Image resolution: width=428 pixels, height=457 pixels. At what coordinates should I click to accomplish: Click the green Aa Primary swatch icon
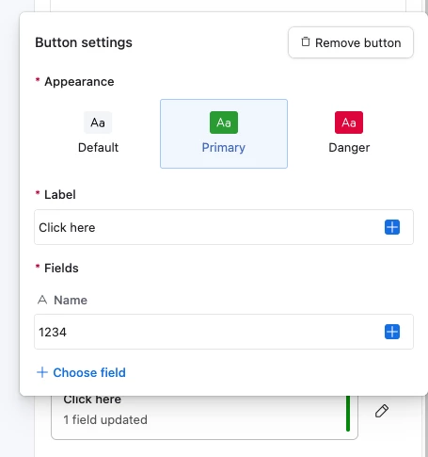click(x=224, y=122)
